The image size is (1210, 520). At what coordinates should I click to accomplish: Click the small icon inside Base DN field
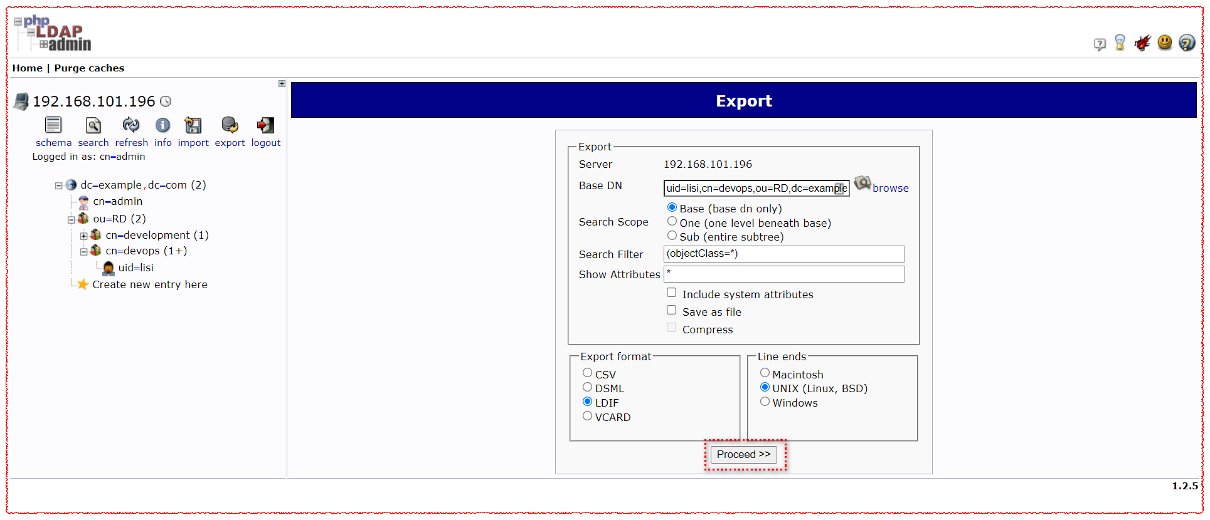(839, 189)
